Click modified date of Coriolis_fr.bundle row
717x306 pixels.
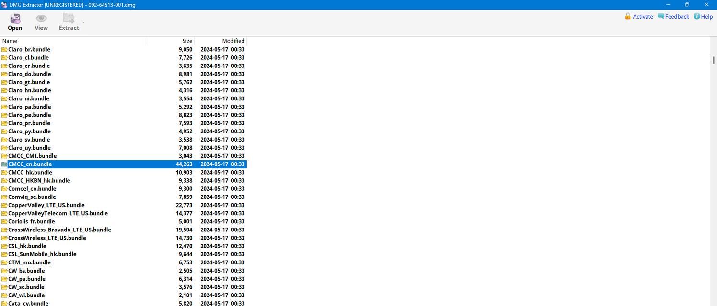222,221
